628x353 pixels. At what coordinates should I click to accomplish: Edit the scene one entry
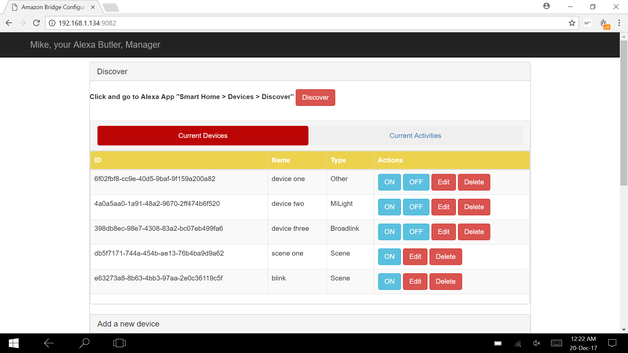[415, 257]
